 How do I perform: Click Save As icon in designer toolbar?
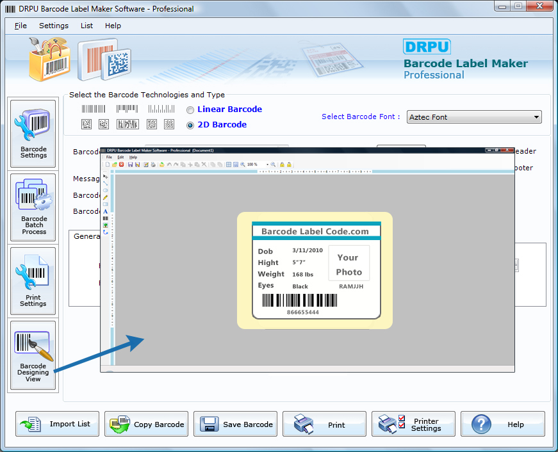137,165
